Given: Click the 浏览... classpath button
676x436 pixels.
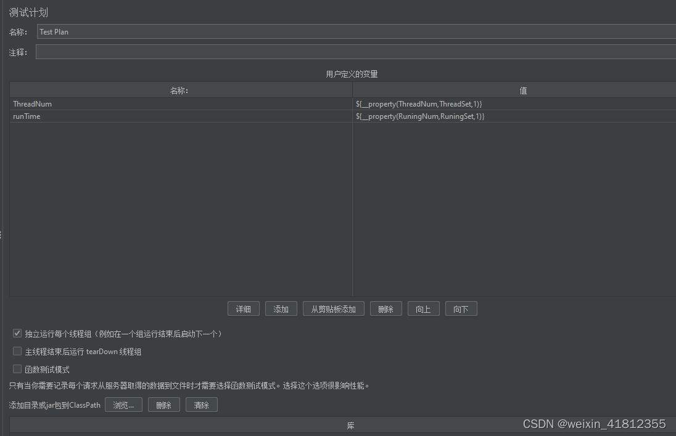Looking at the screenshot, I should (124, 405).
